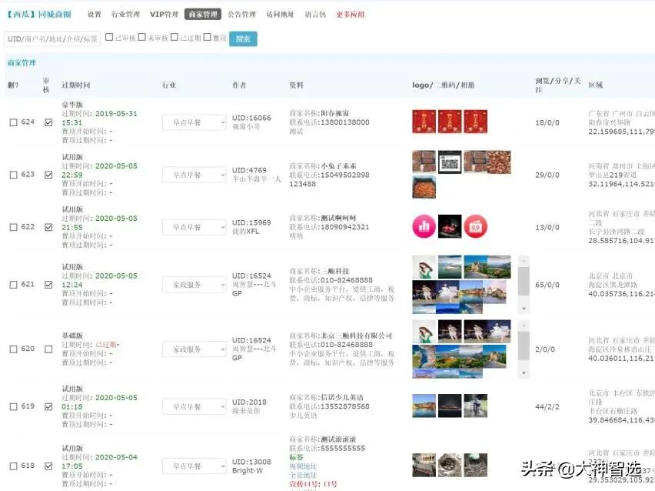Click the blue 搜索 button
The height and width of the screenshot is (491, 655).
point(243,38)
